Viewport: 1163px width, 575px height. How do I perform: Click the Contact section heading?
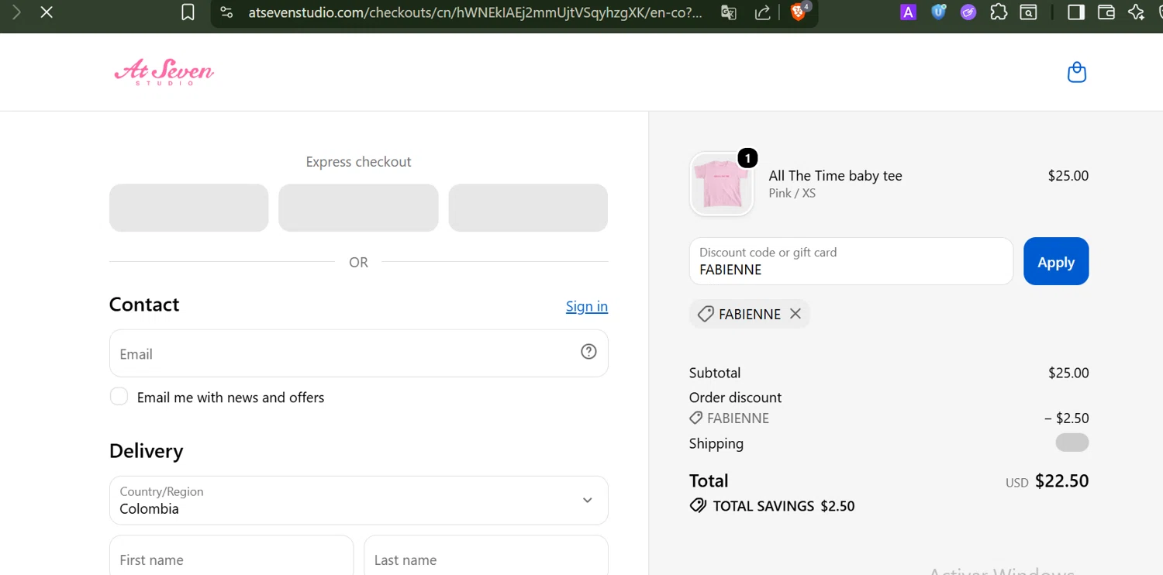[144, 305]
